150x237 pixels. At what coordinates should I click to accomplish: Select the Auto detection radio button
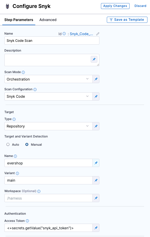point(8,144)
